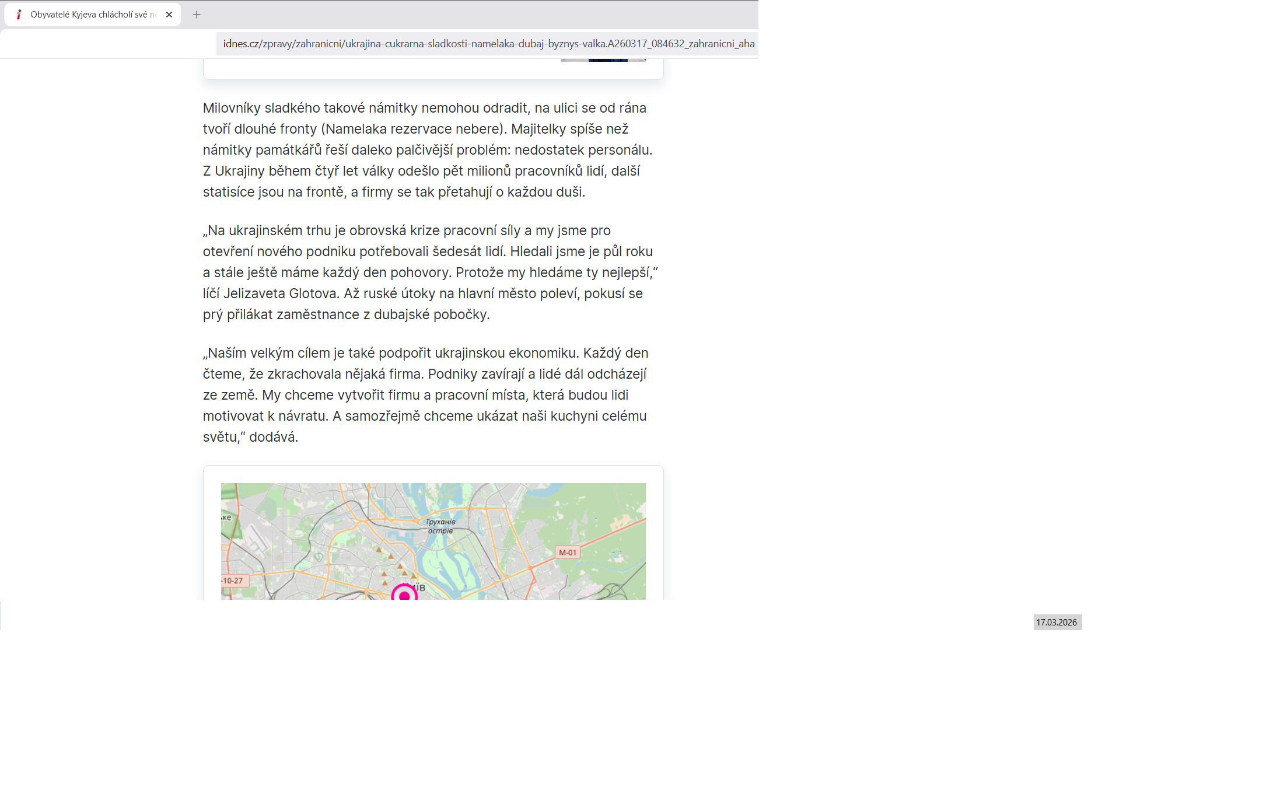Click the topmost brown triangle on map
Image resolution: width=1287 pixels, height=811 pixels.
(379, 550)
